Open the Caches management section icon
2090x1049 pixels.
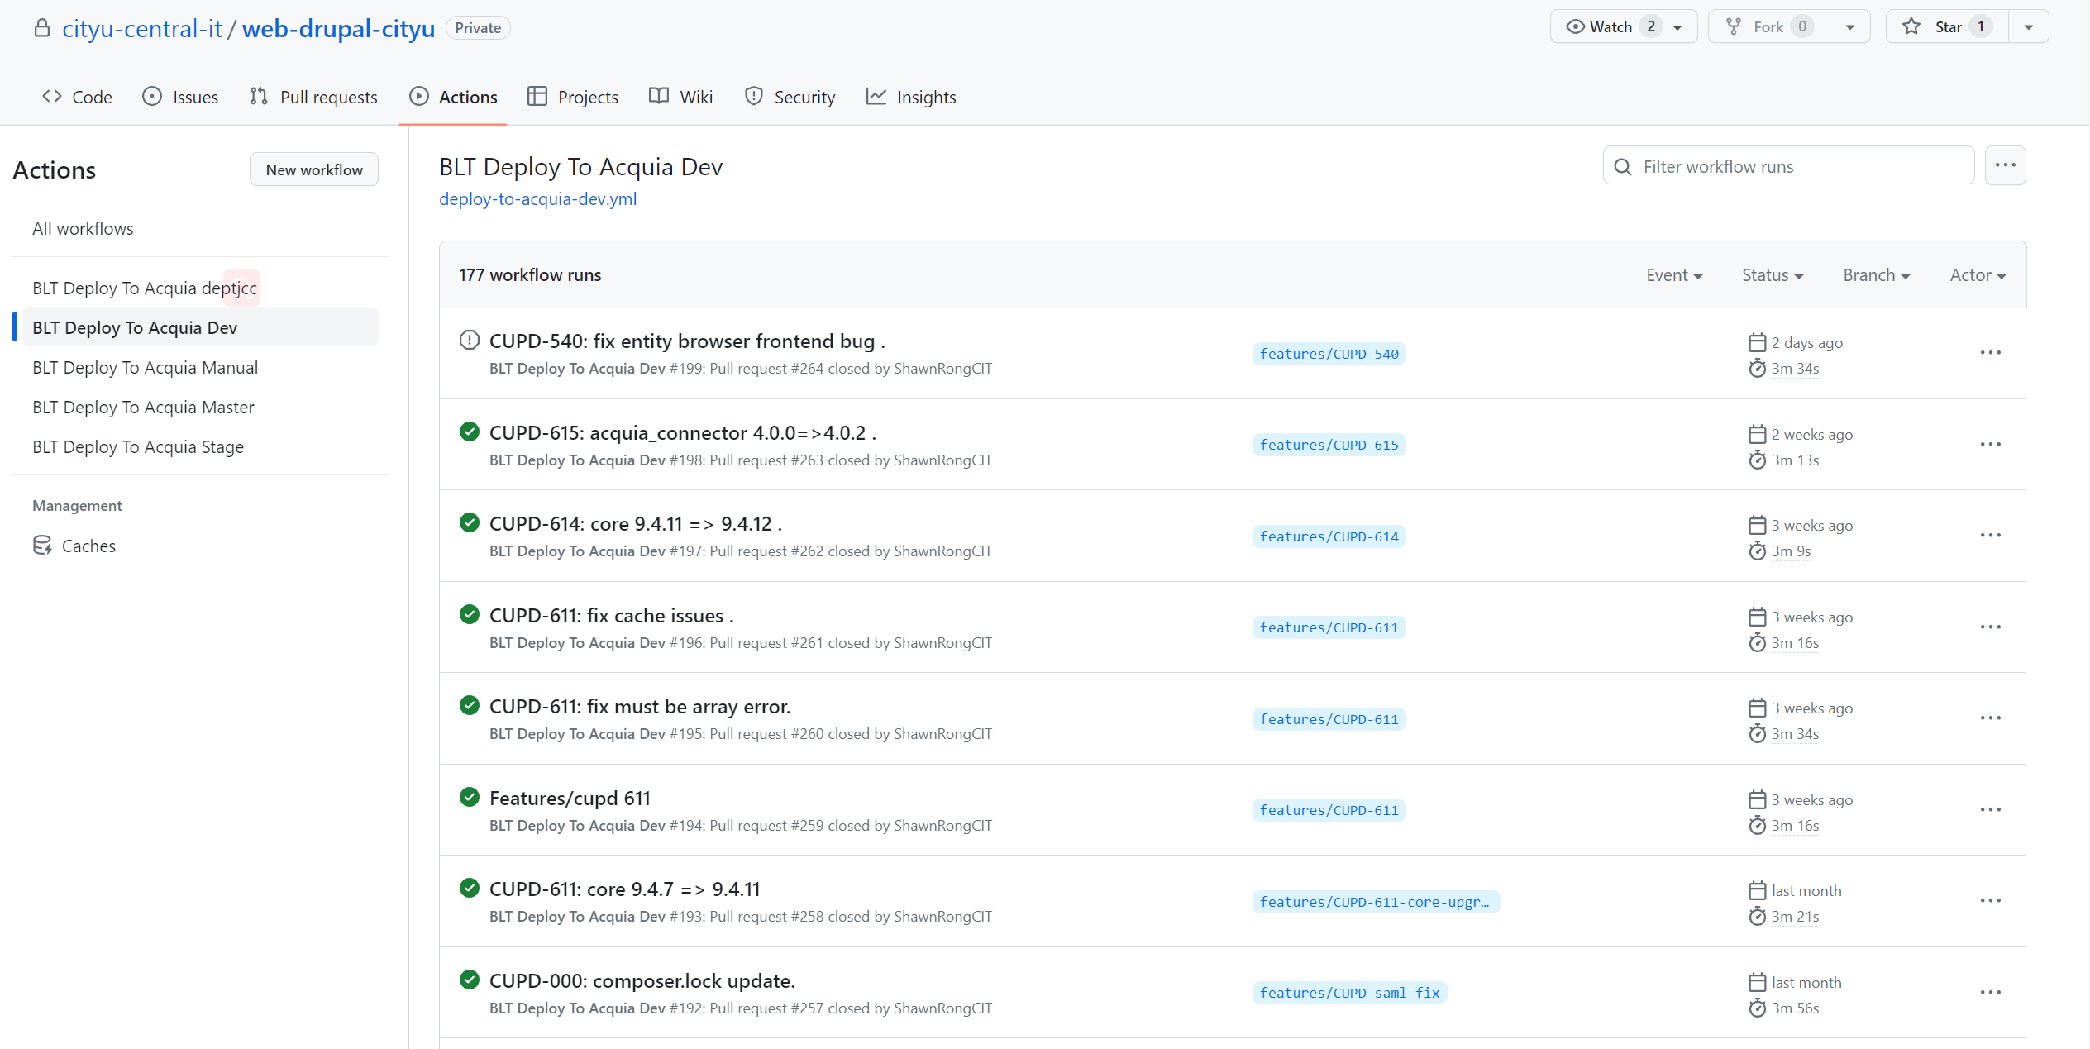43,546
